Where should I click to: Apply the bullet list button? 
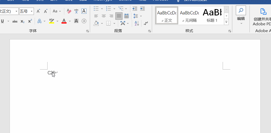96,8
